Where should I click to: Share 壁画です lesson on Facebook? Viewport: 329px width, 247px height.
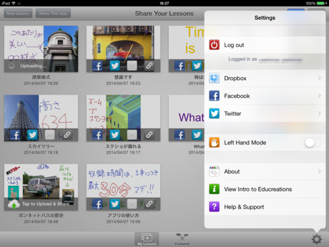click(x=98, y=66)
